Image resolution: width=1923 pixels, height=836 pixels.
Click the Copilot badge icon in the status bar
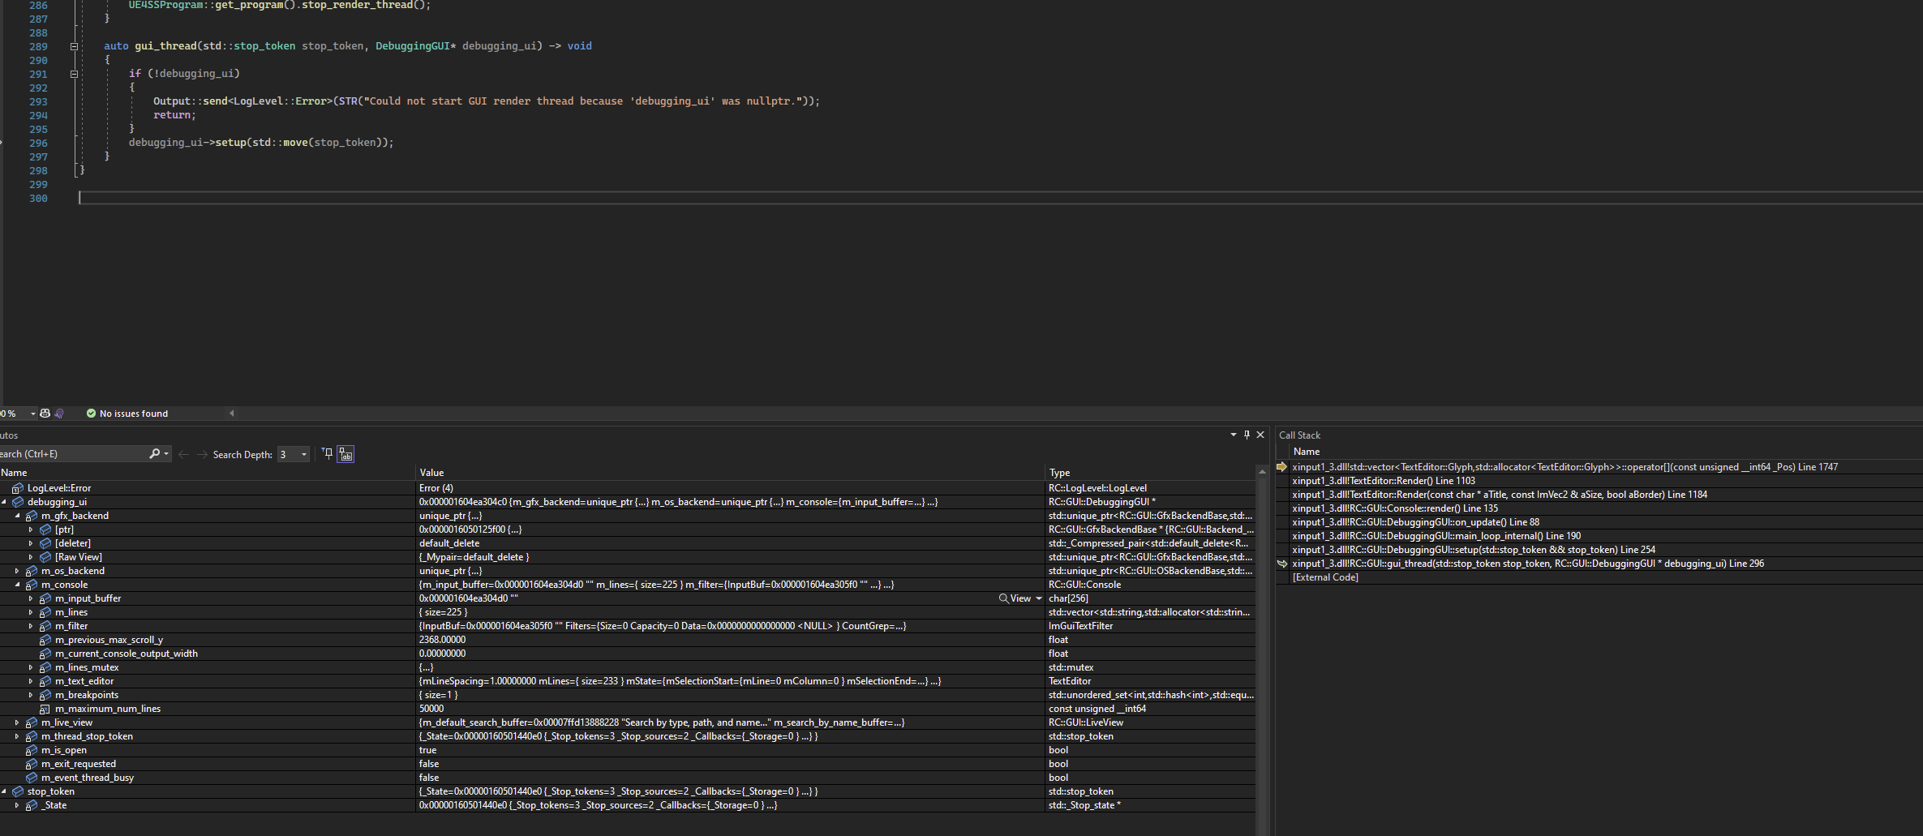[45, 414]
